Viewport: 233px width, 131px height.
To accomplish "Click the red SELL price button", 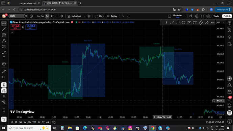I will pyautogui.click(x=15, y=27).
